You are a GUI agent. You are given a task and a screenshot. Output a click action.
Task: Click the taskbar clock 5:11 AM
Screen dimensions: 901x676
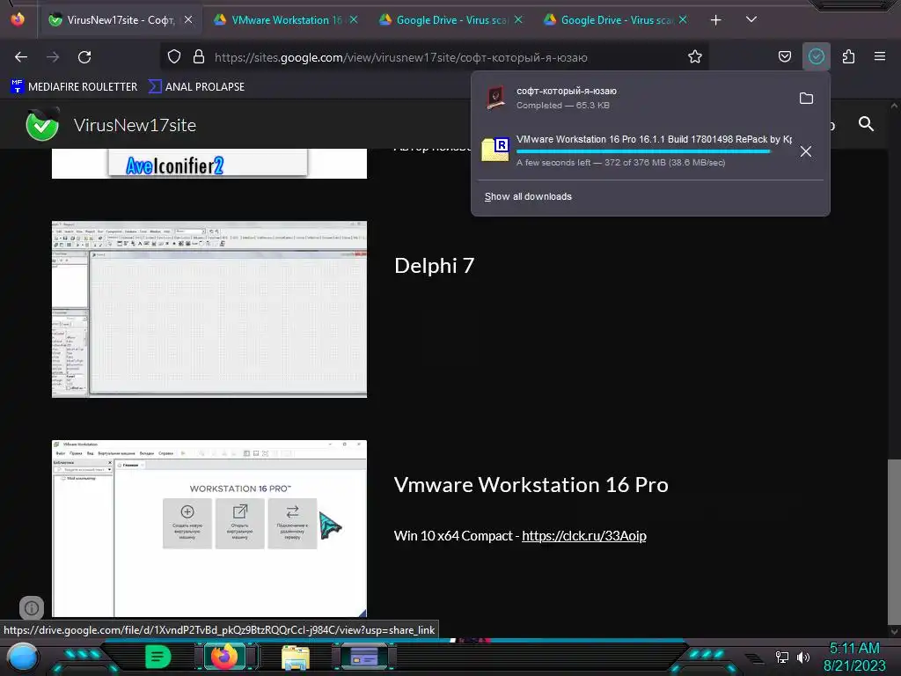tap(854, 649)
